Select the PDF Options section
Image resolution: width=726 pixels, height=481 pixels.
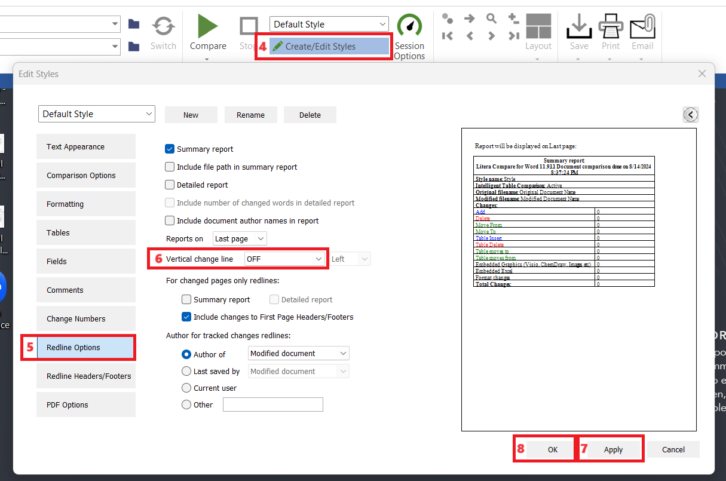pyautogui.click(x=85, y=405)
